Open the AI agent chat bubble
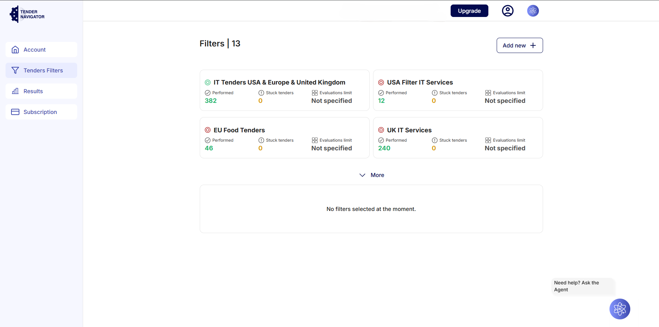The width and height of the screenshot is (659, 327). [x=620, y=309]
